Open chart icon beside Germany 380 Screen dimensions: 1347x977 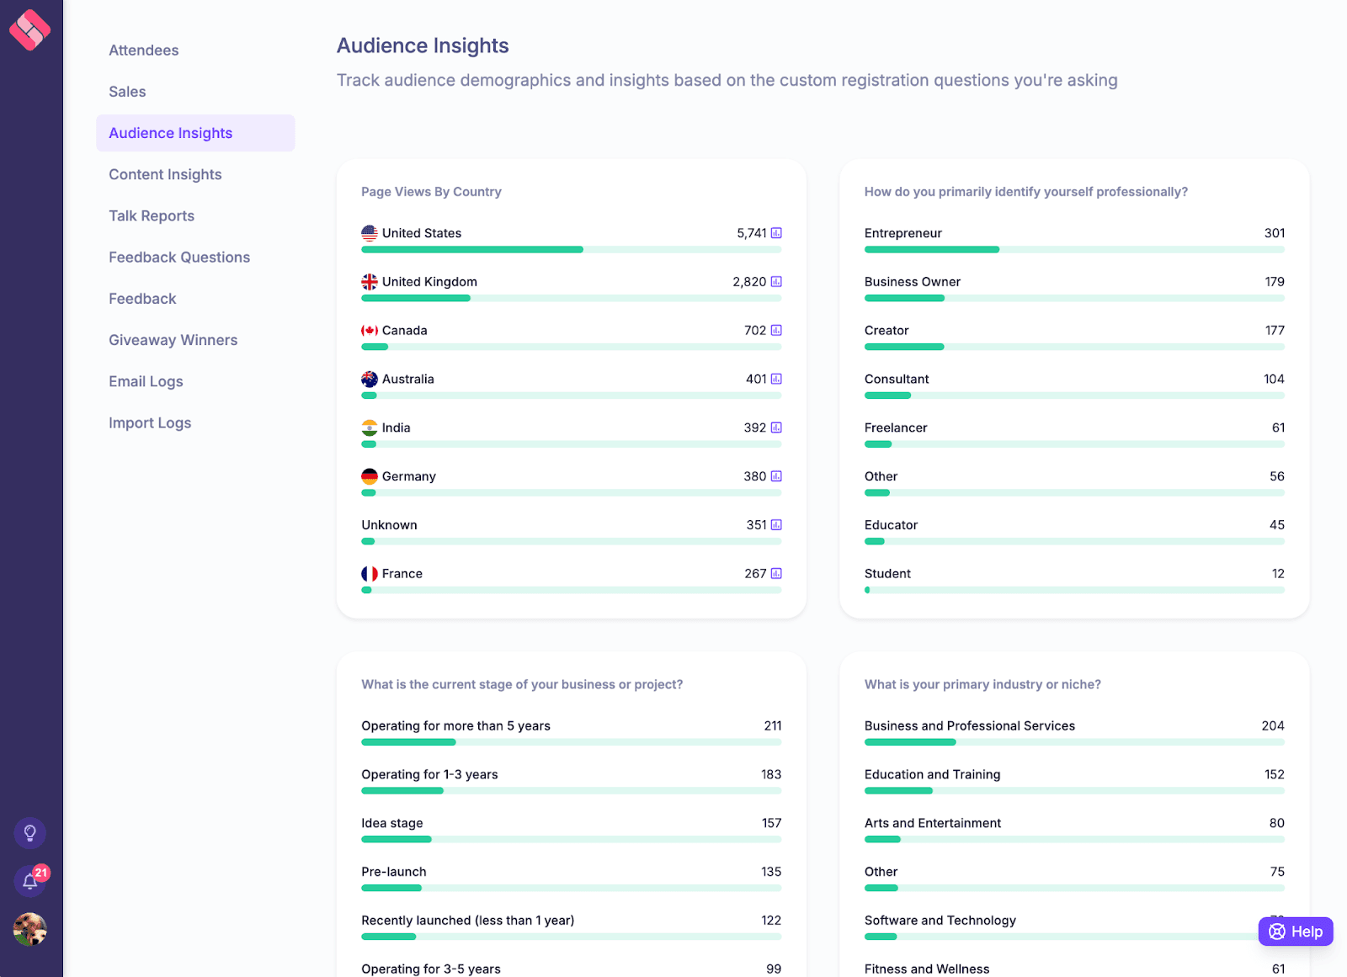776,476
